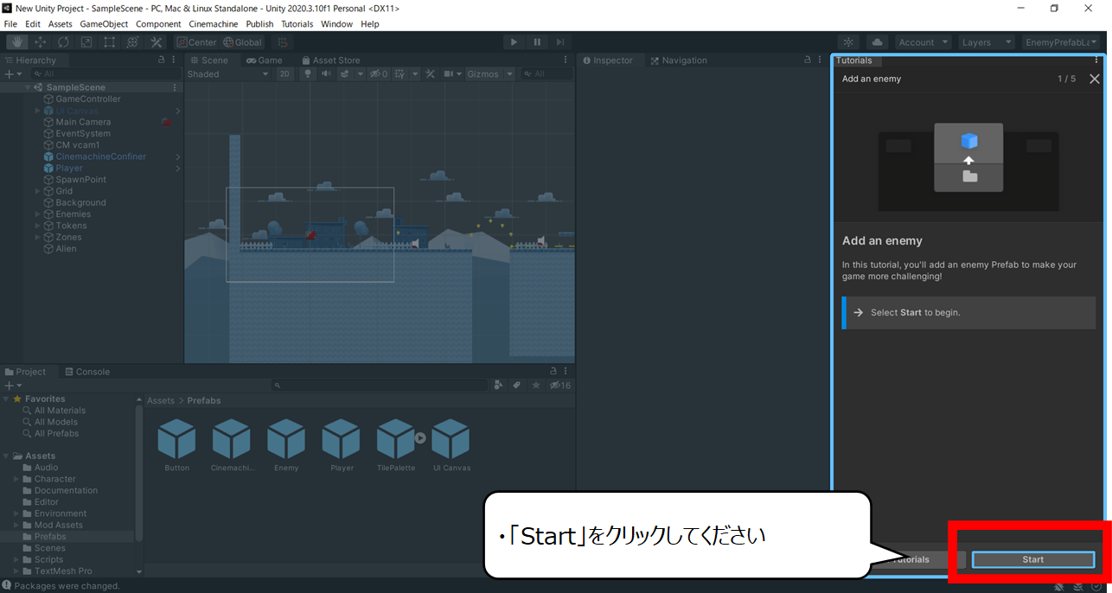The image size is (1112, 593).
Task: Click the Step frame button
Action: click(560, 41)
